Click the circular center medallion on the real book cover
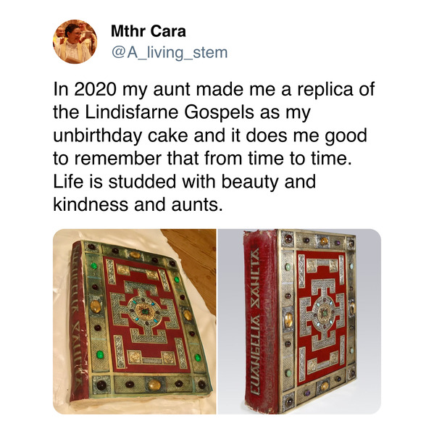The height and width of the screenshot is (434, 434). [x=324, y=313]
